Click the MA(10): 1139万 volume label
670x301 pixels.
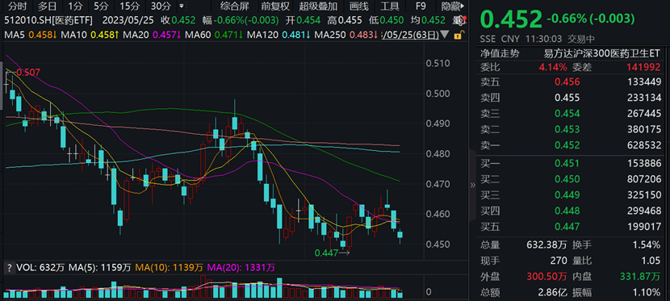pyautogui.click(x=170, y=268)
